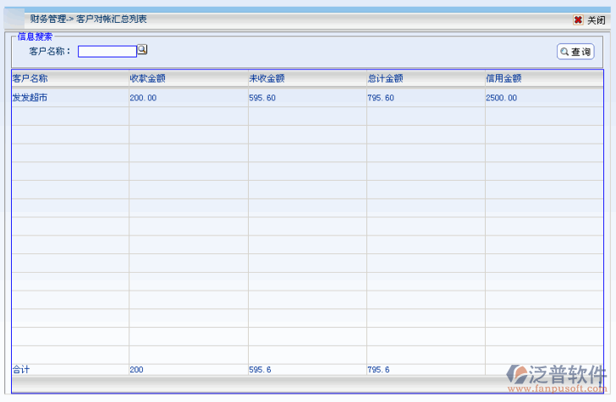Screen dimensions: 616x402
Task: Click the 财务管理 breadcrumb title
Action: [x=48, y=19]
